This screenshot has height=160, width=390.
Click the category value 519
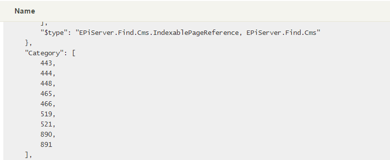[47, 114]
